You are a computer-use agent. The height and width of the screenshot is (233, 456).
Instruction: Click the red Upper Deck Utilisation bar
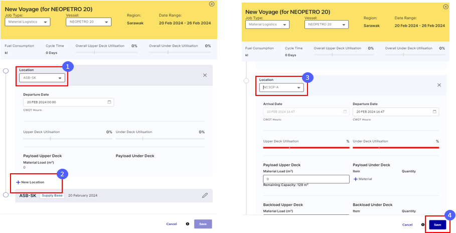pyautogui.click(x=306, y=148)
